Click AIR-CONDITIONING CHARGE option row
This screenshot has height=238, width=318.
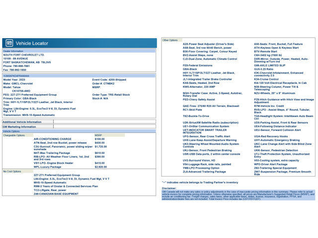[x=53, y=139]
